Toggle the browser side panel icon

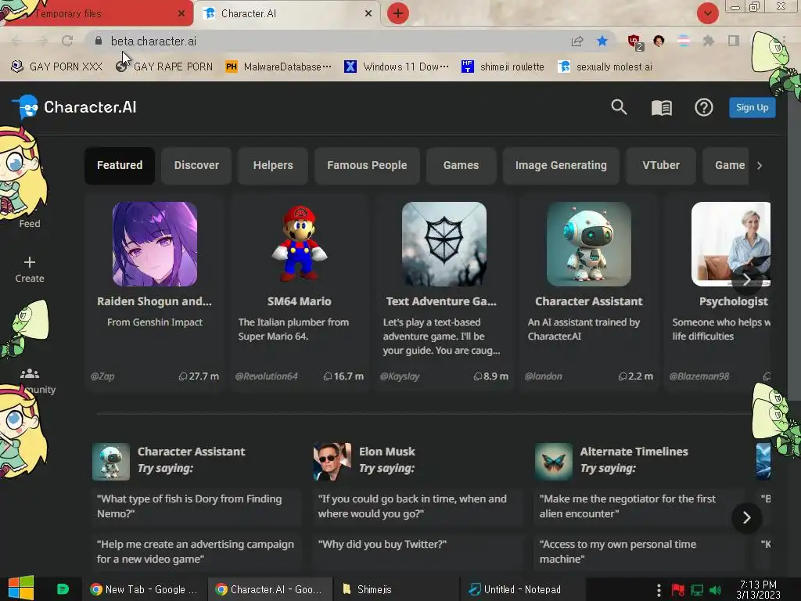pos(734,41)
